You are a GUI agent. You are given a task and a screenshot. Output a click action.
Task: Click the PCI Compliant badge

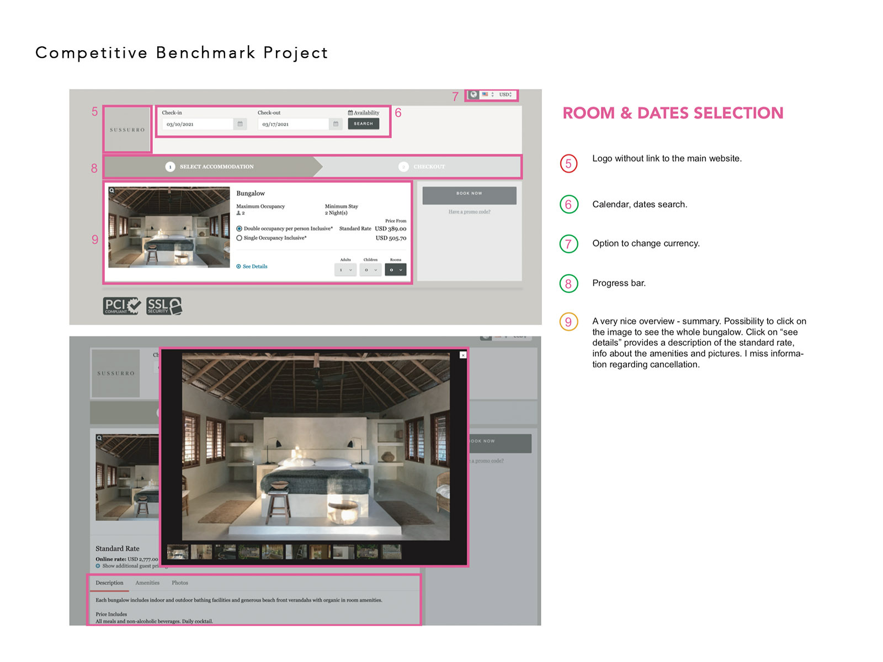pos(121,306)
